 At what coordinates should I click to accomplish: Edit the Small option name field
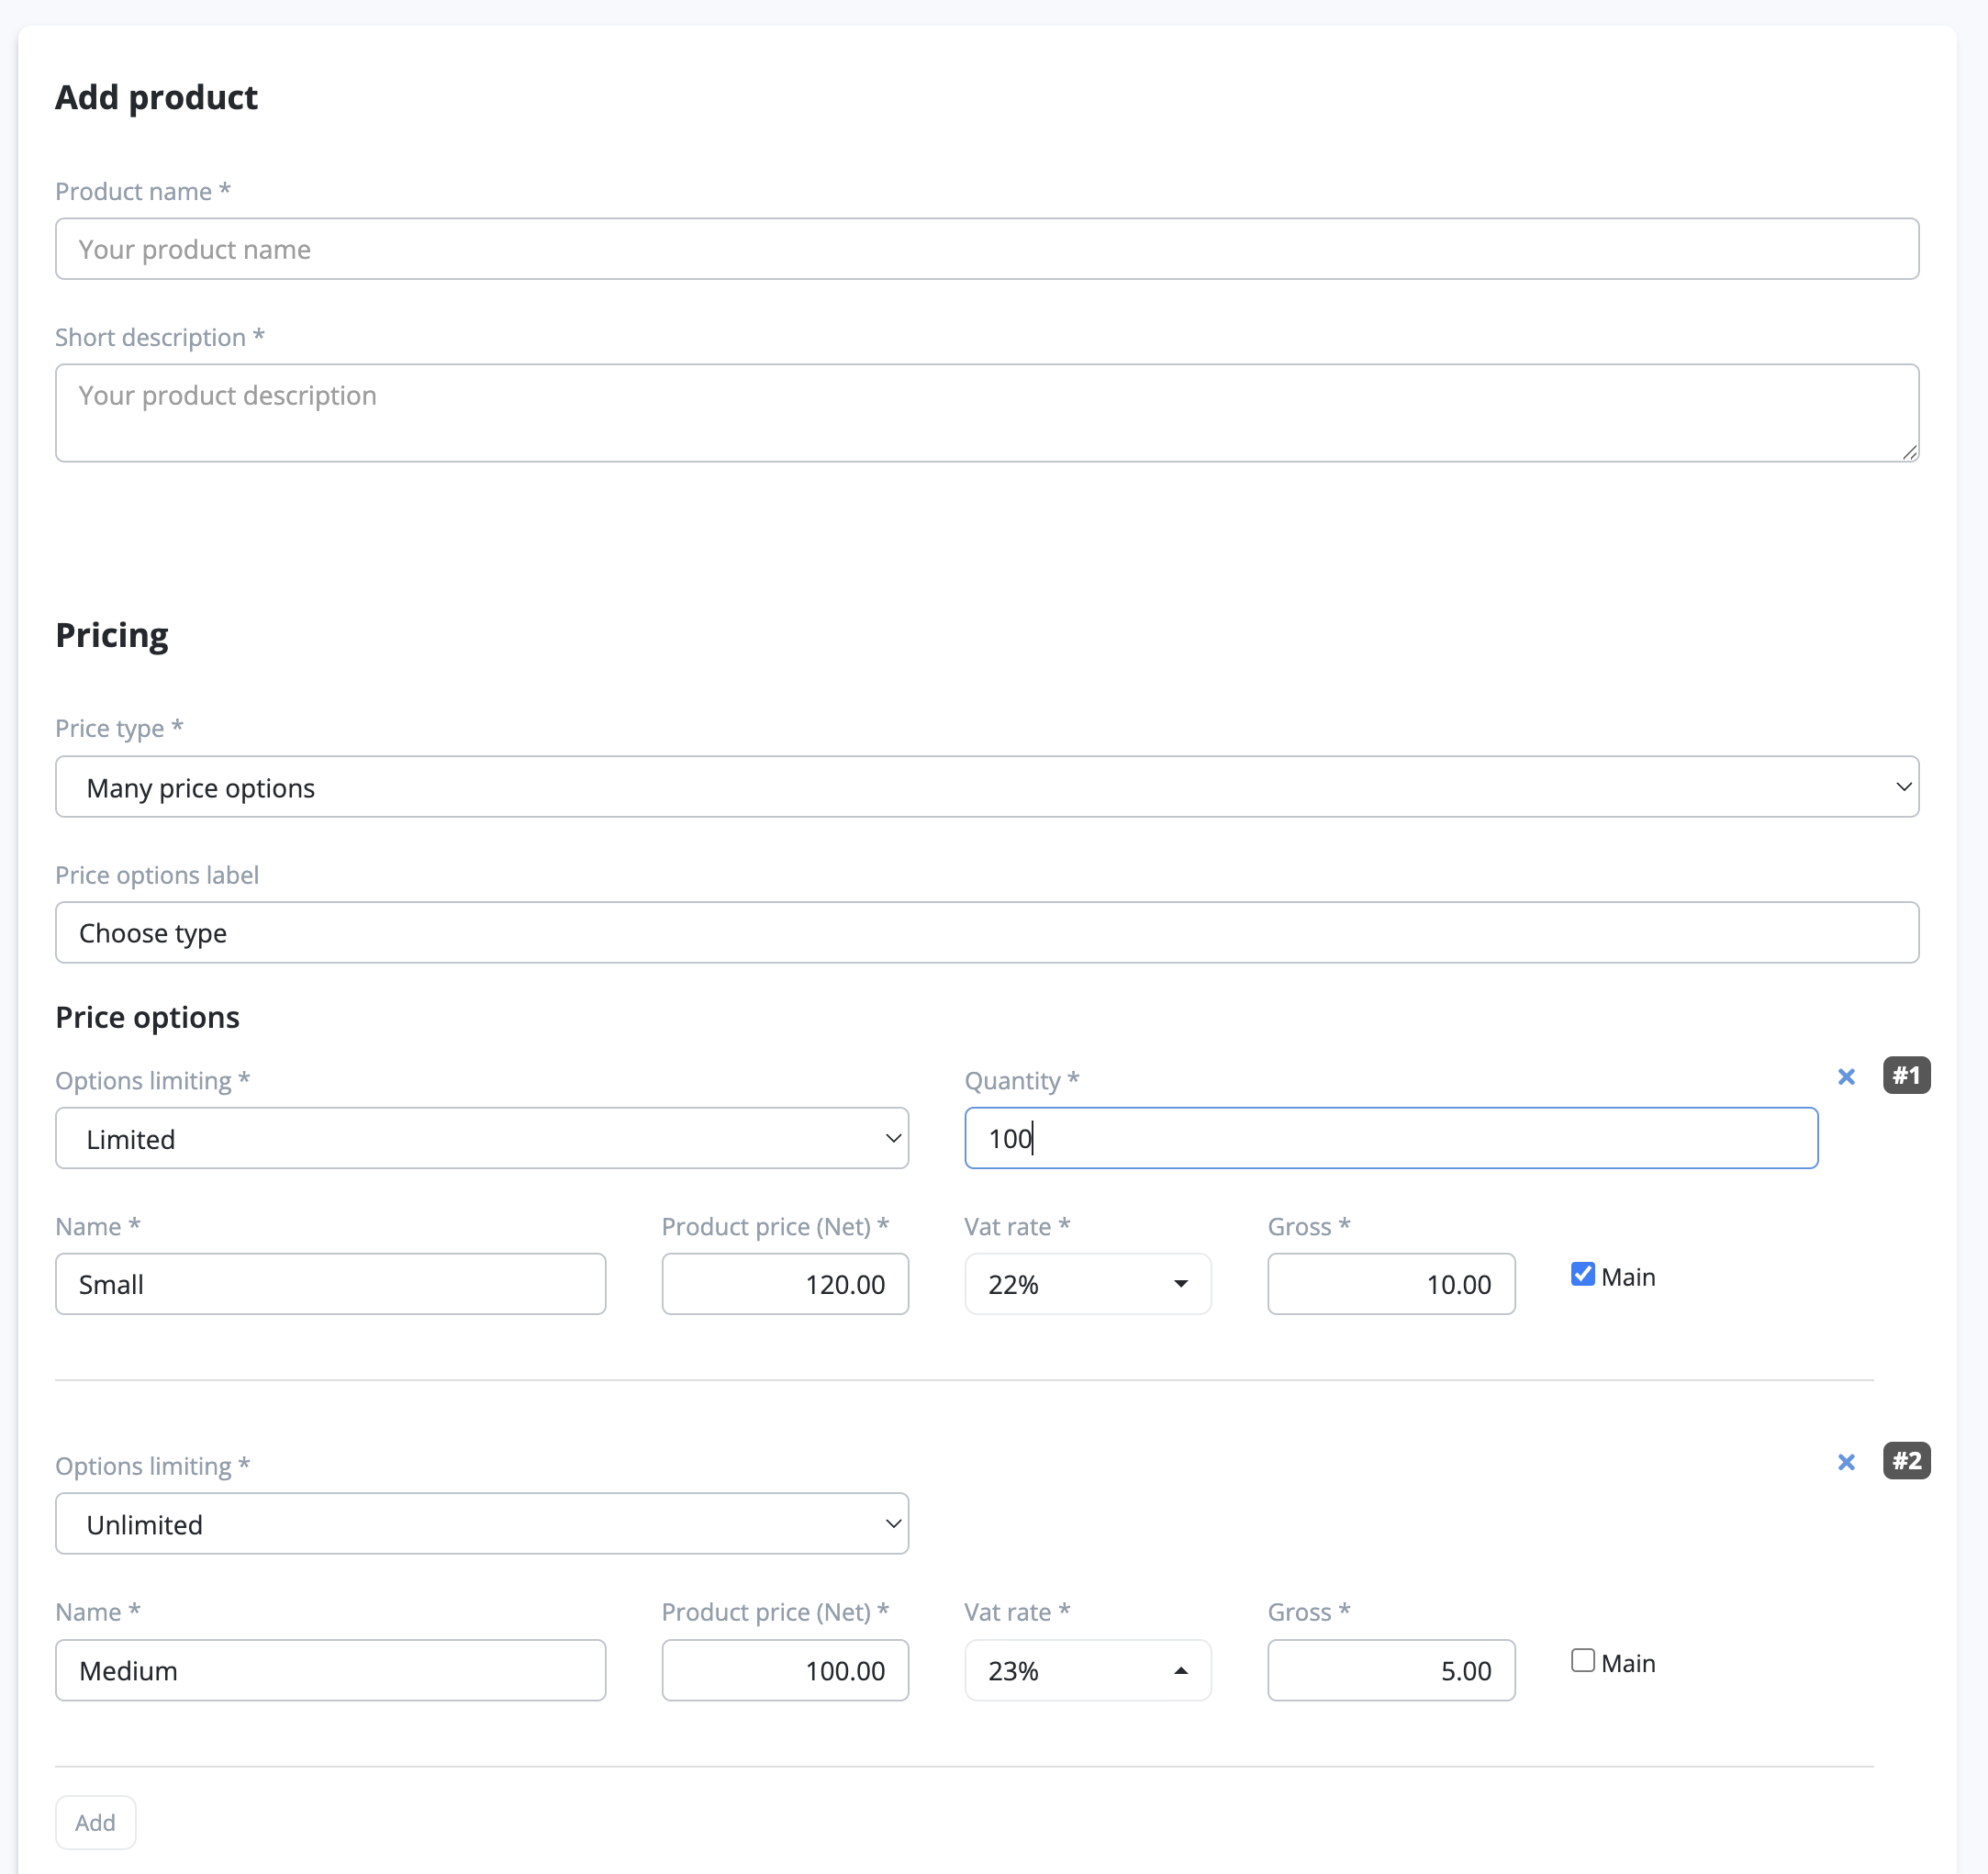(x=330, y=1284)
